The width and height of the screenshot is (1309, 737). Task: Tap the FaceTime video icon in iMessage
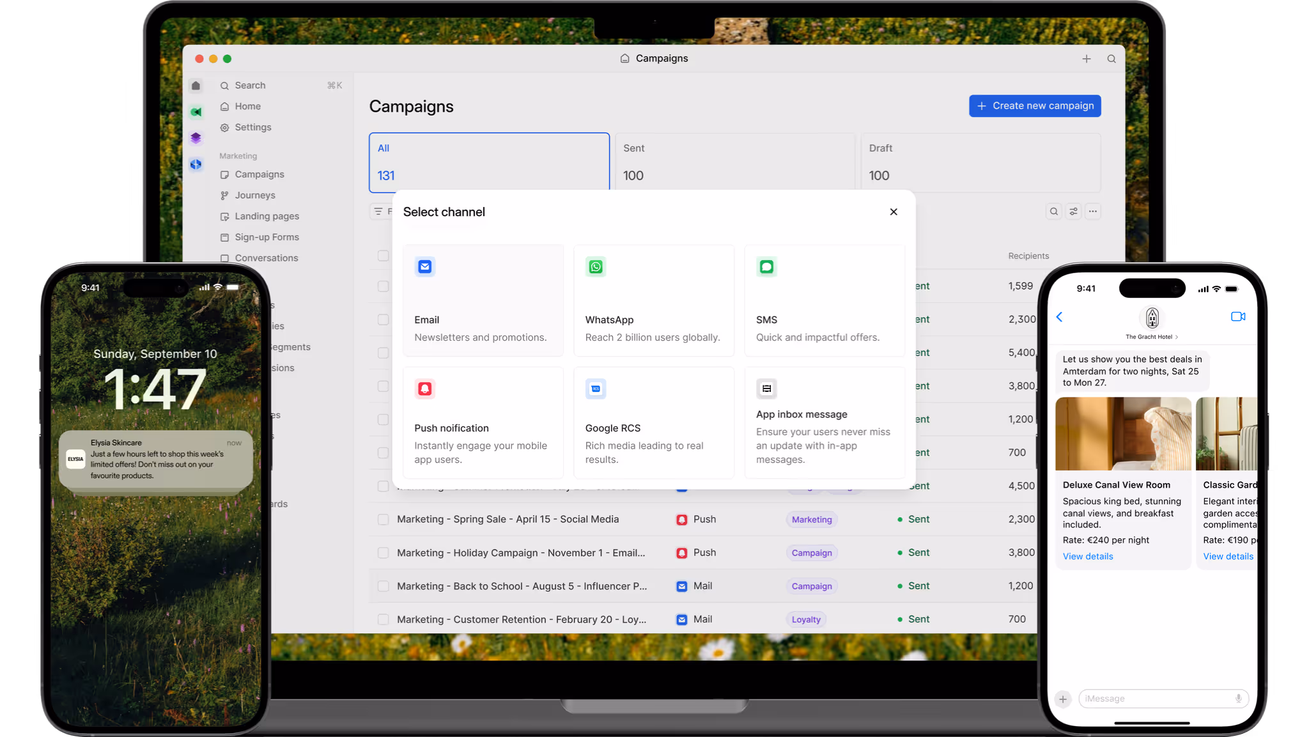point(1238,316)
